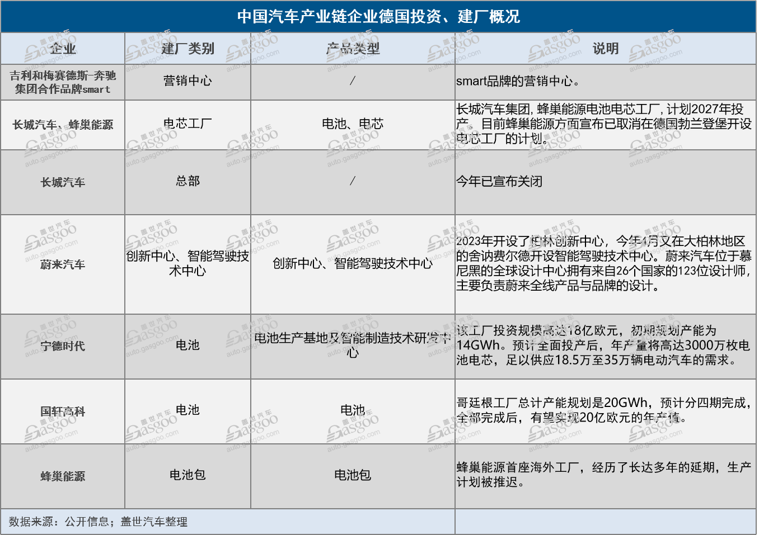Screen dimensions: 759x535
Task: Select the 建厂类别 column header
Action: [x=188, y=49]
